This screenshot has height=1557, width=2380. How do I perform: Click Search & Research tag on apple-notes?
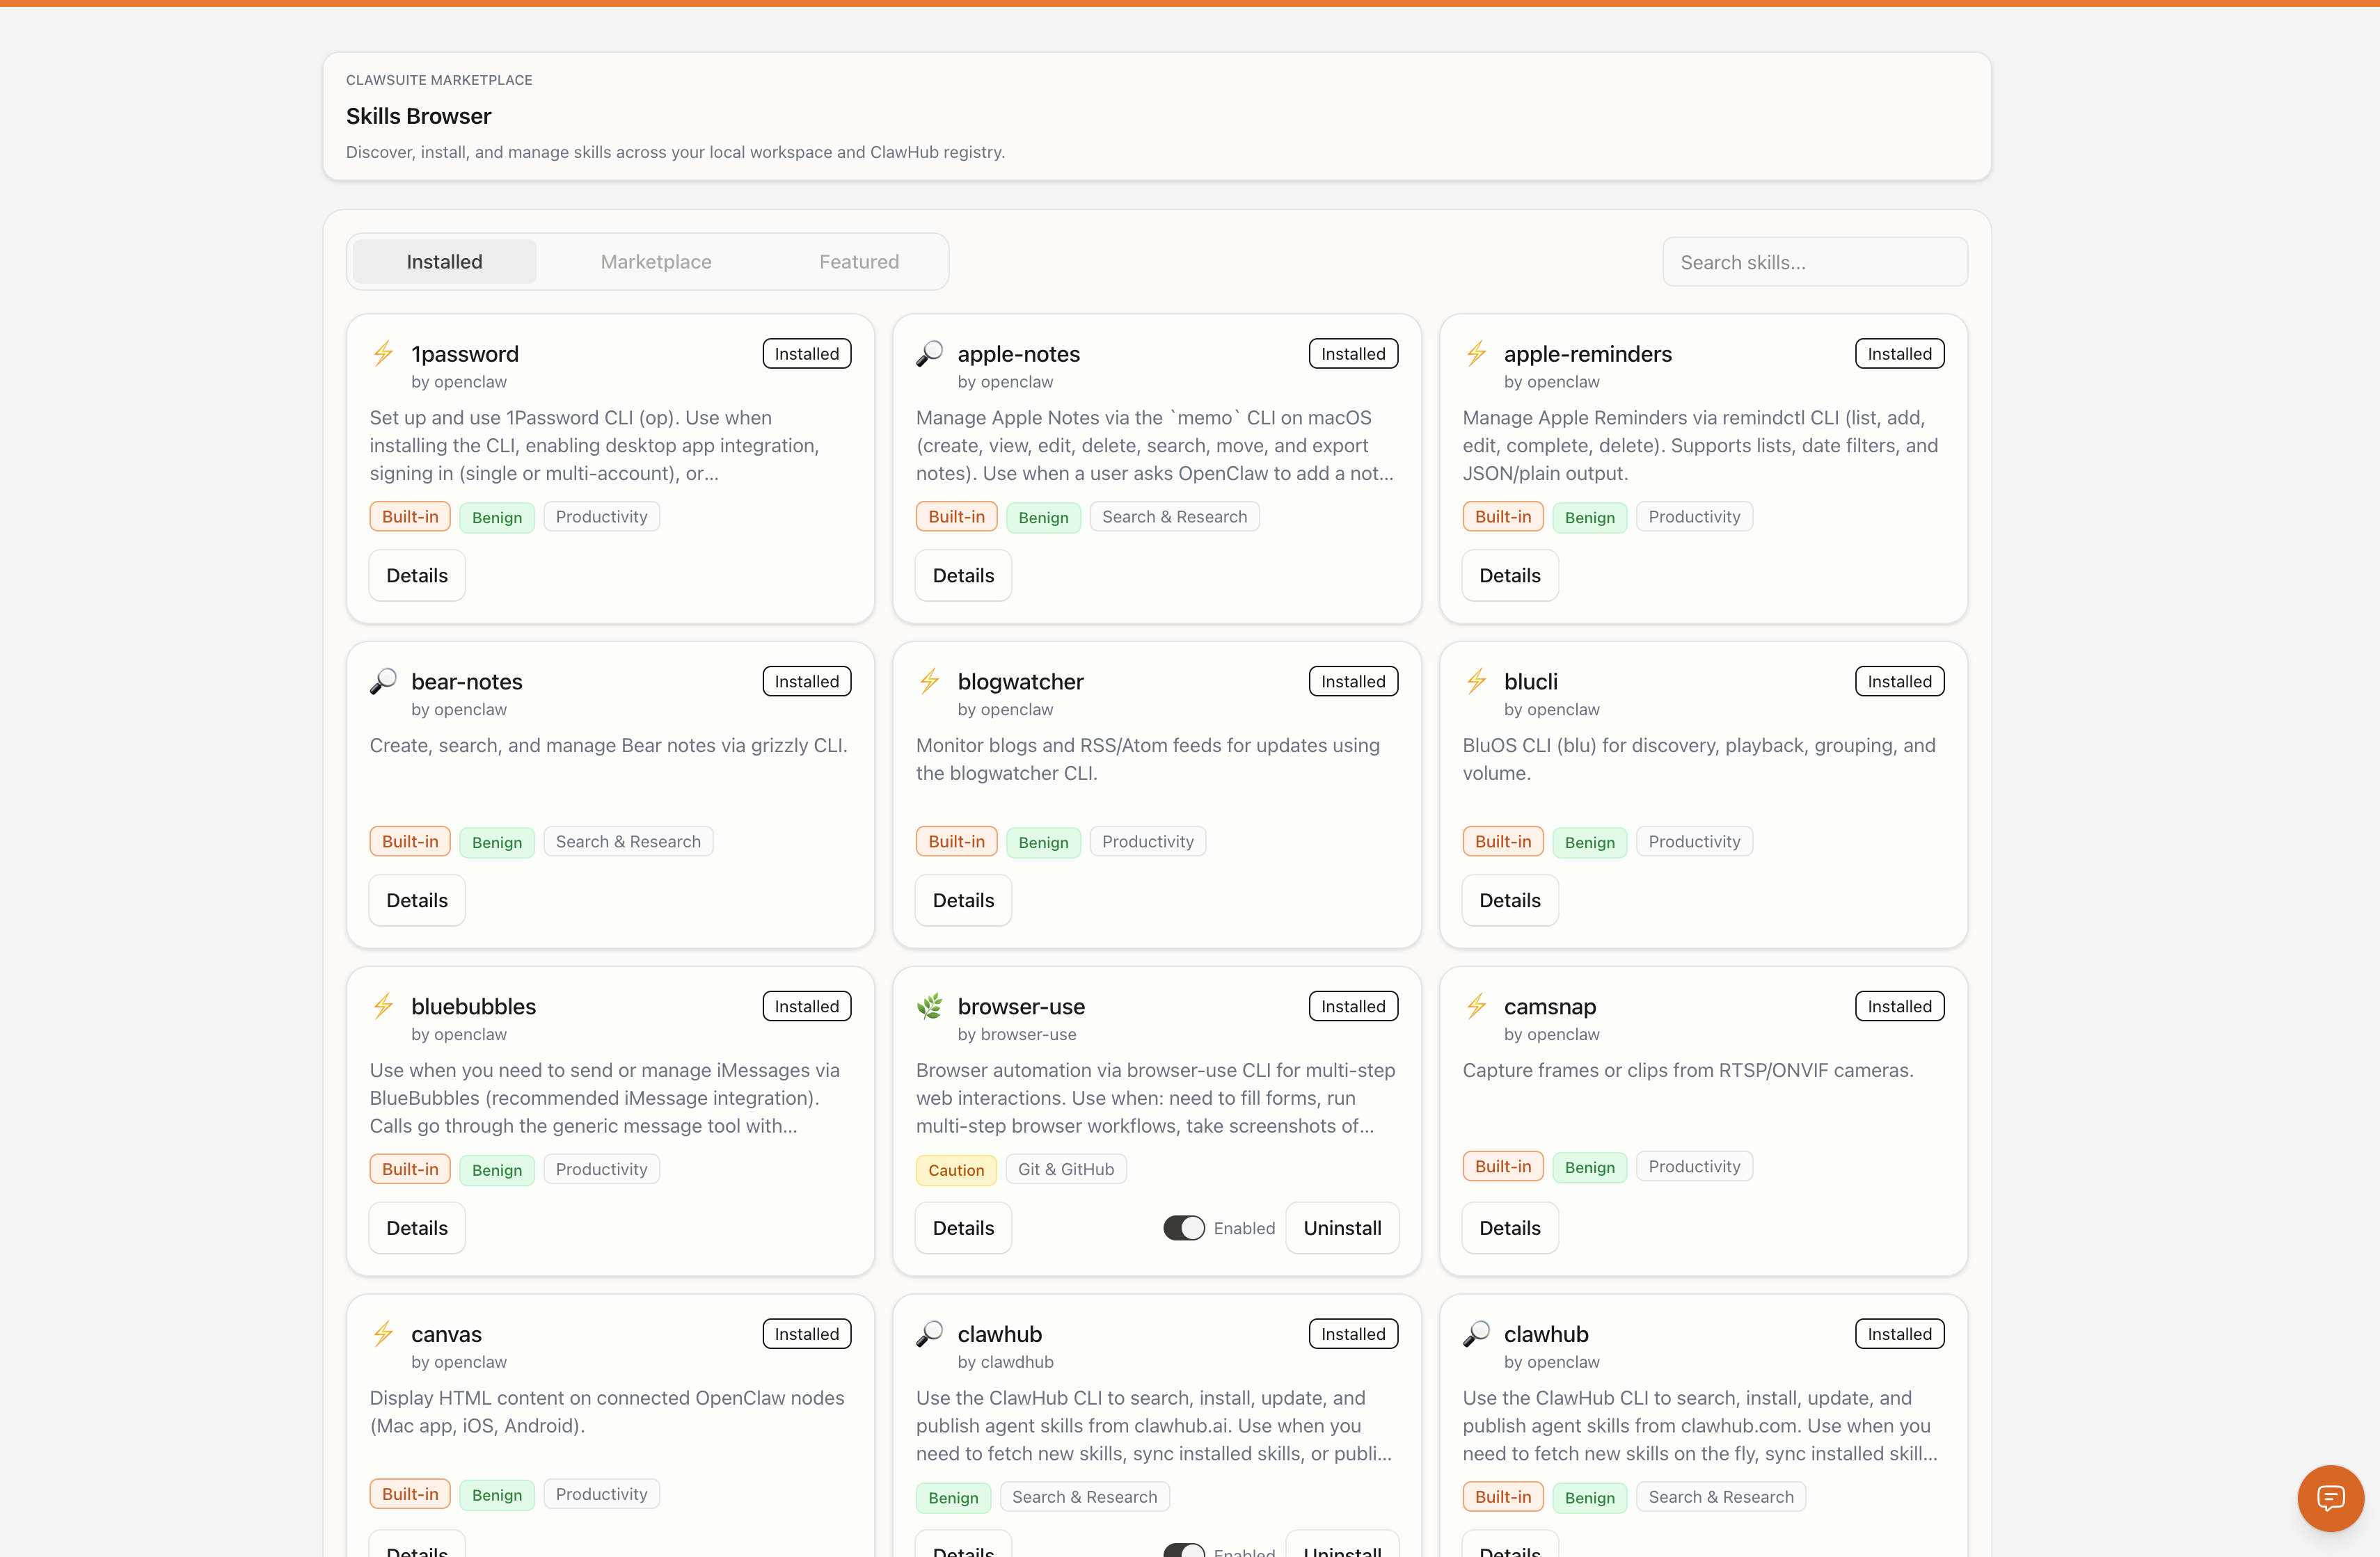1175,517
